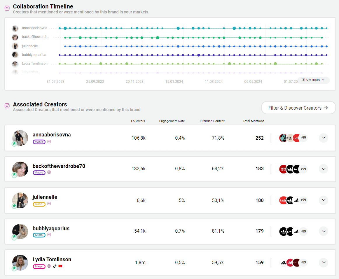
Task: Open Filter & Discover Creators
Action: coord(298,108)
